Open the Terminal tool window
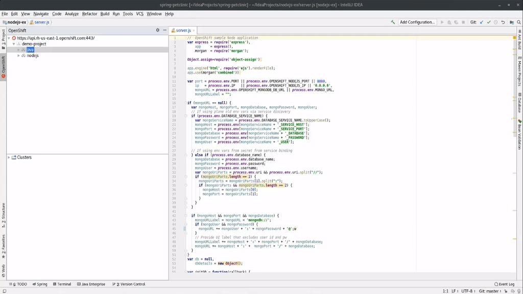The height and width of the screenshot is (294, 523). tap(62, 284)
